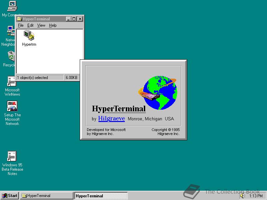
Task: Open the File menu
Action: (x=21, y=25)
